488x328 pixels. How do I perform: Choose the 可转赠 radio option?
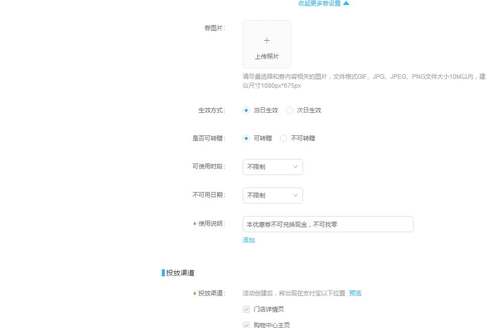pyautogui.click(x=246, y=138)
